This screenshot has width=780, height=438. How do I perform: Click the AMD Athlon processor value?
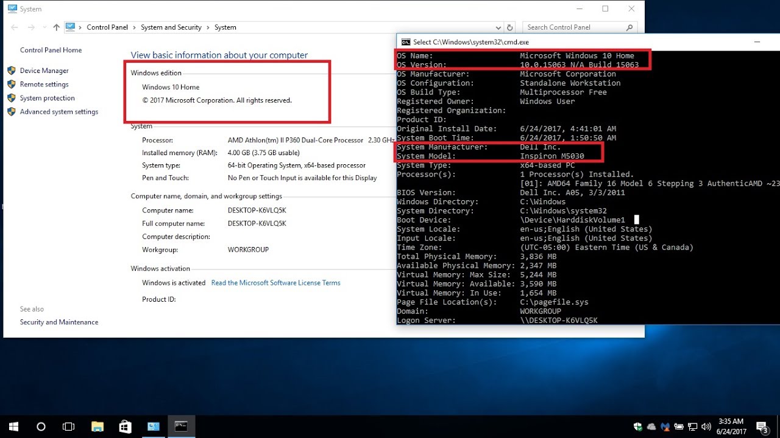[x=295, y=141]
